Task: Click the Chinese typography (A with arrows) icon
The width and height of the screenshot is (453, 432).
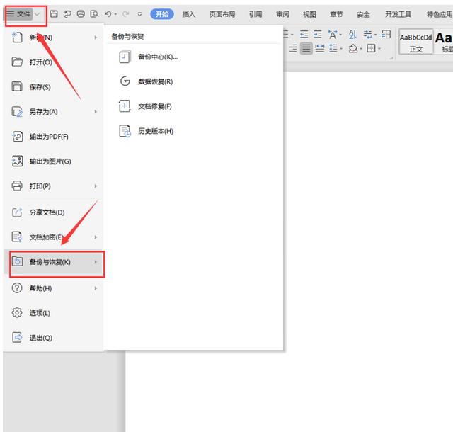Action: coord(333,35)
